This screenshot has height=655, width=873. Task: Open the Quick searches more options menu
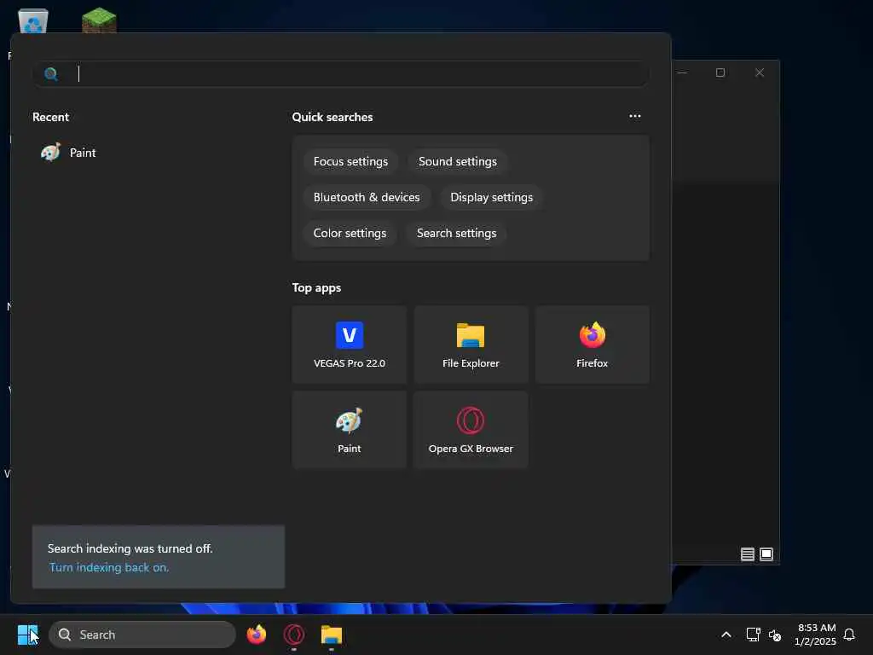click(x=634, y=116)
